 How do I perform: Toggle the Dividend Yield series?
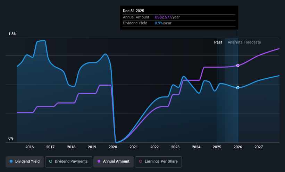tap(25, 162)
